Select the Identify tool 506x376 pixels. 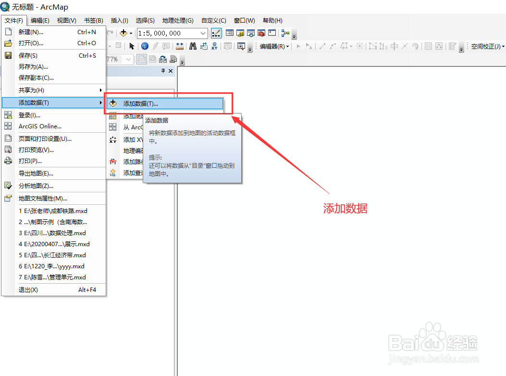tap(145, 46)
